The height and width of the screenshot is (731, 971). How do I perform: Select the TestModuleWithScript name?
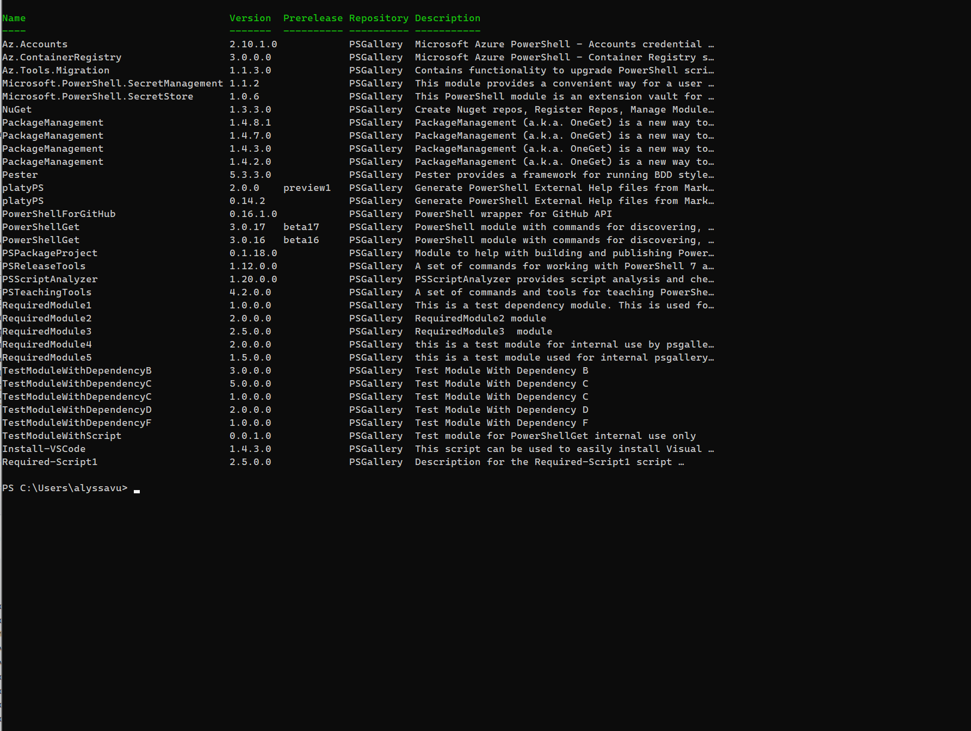pos(61,436)
